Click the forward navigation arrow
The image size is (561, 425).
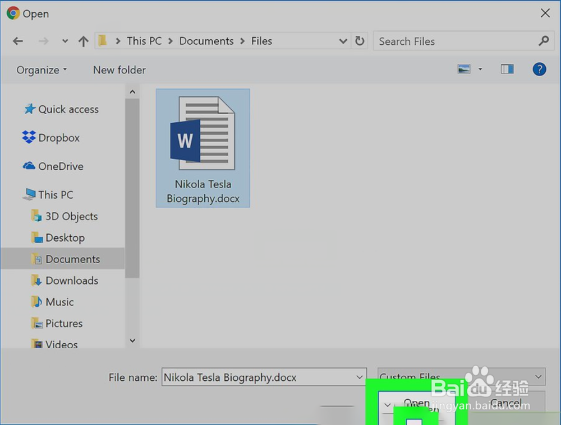pos(43,41)
